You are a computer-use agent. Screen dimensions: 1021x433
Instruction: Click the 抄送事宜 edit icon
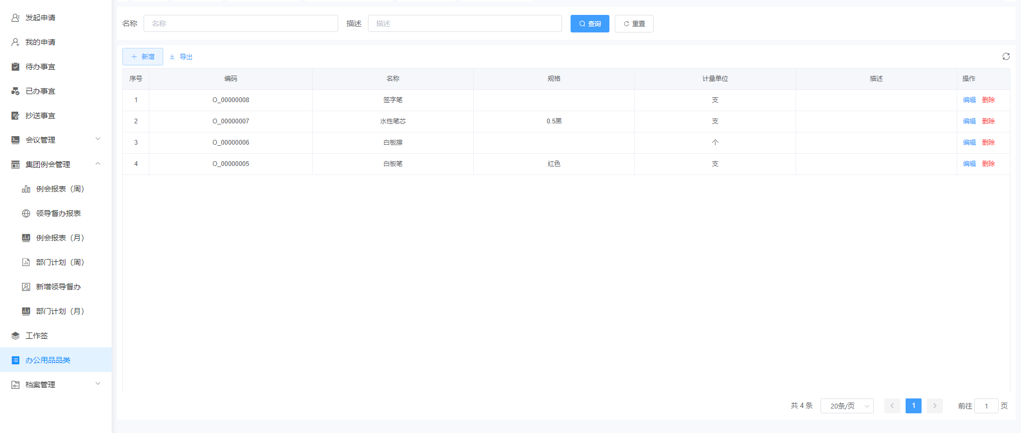[x=15, y=115]
